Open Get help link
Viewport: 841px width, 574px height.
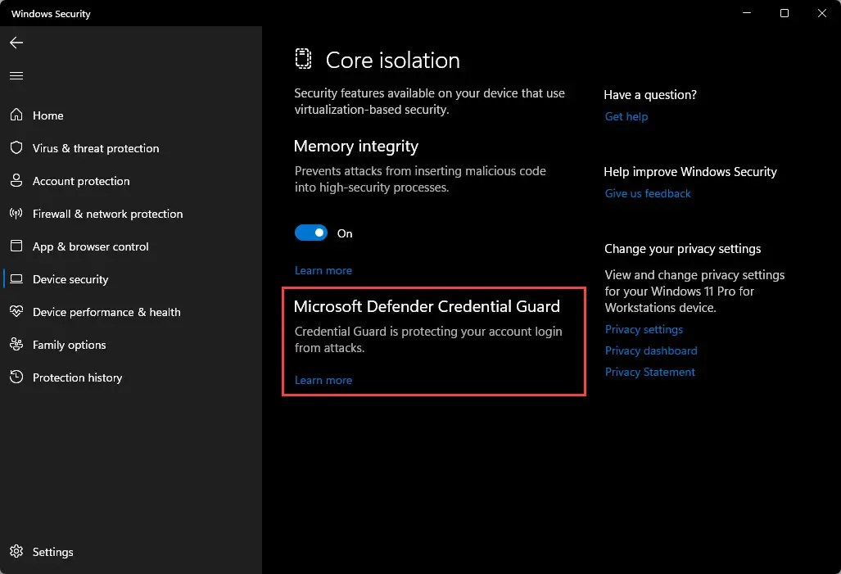[626, 116]
